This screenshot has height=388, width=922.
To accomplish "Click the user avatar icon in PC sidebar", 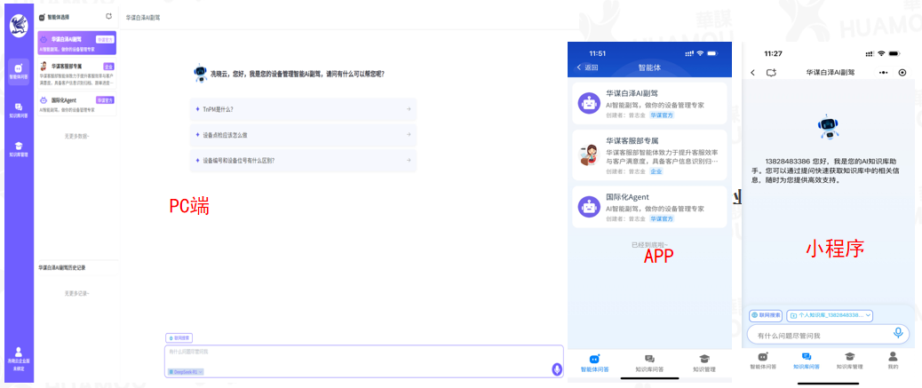I will (19, 352).
